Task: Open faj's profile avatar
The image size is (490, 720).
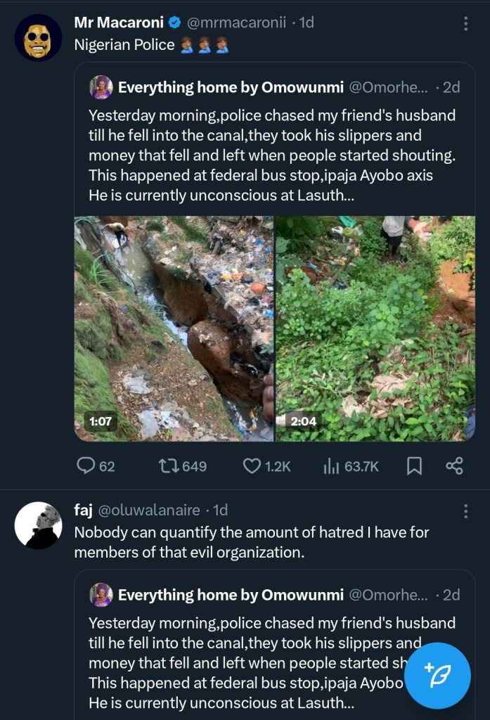Action: pyautogui.click(x=38, y=525)
